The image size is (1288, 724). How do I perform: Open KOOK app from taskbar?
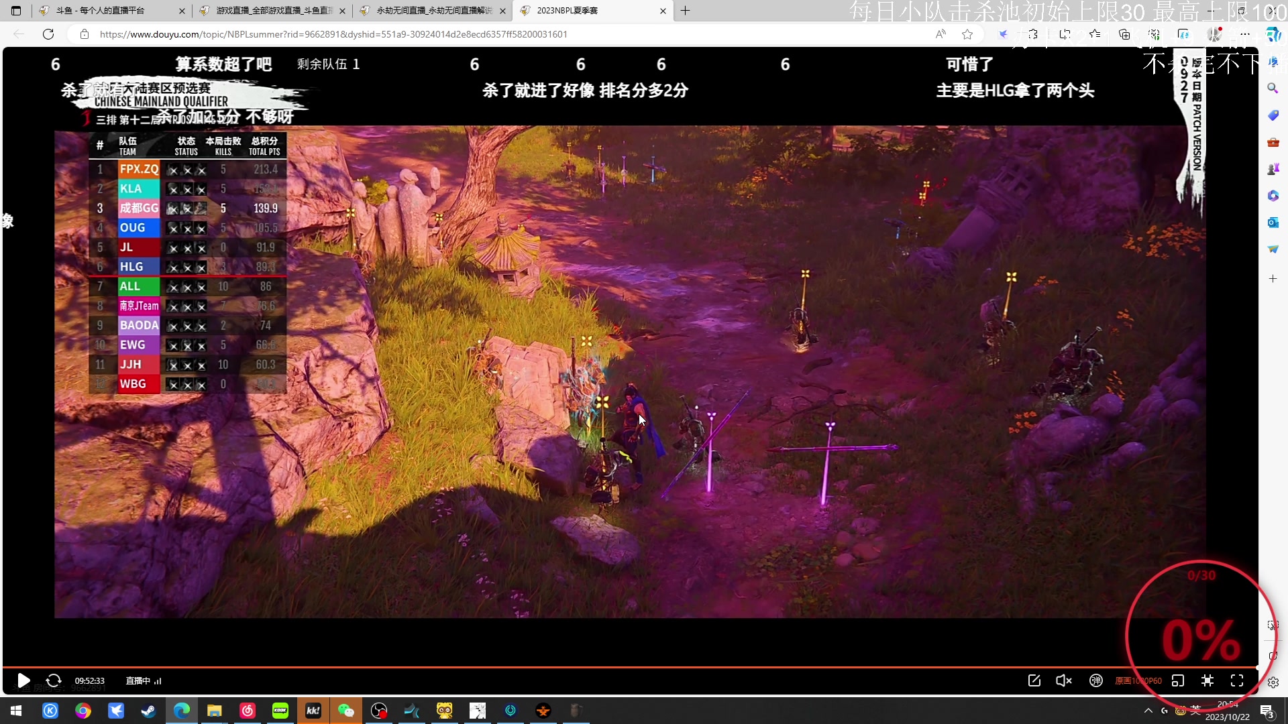pyautogui.click(x=280, y=711)
